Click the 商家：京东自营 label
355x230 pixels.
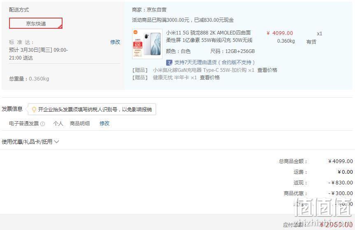pyautogui.click(x=149, y=10)
